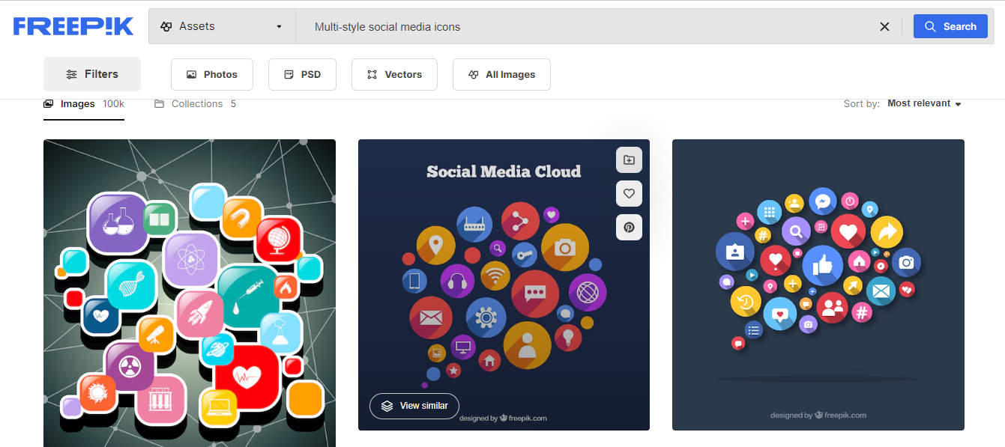Select the All Images filter icon
This screenshot has height=447, width=1005.
(x=473, y=74)
